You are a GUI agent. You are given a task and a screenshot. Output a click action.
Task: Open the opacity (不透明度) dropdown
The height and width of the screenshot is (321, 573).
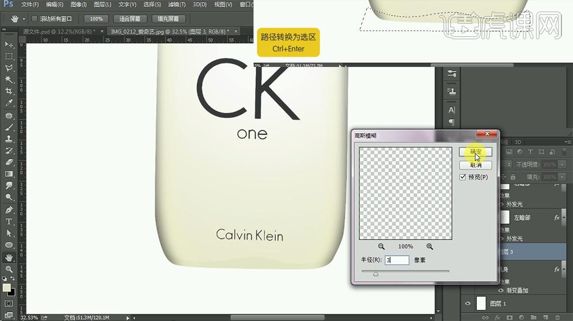pos(563,165)
